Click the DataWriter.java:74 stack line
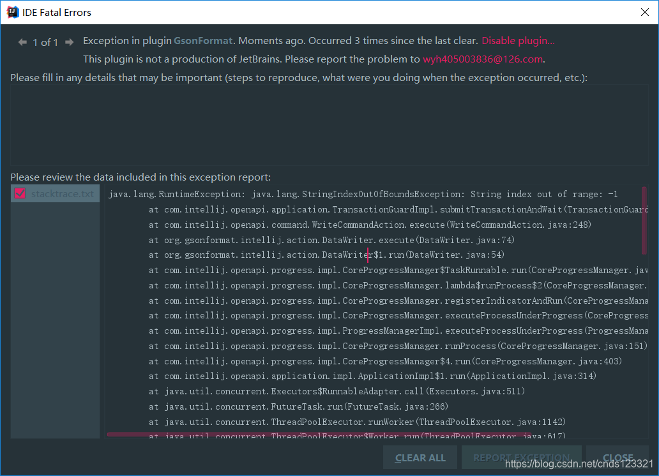The width and height of the screenshot is (659, 476). [331, 240]
